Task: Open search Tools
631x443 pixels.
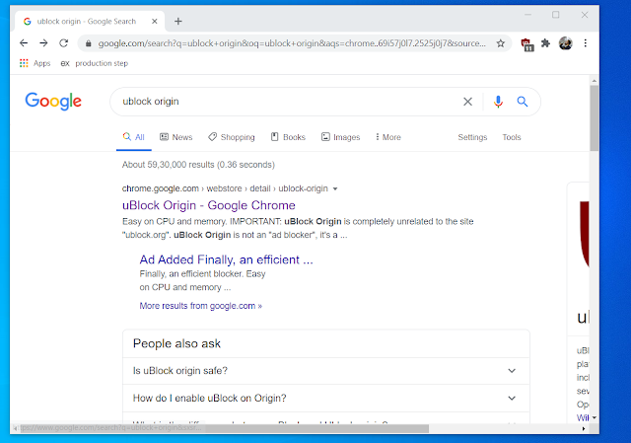Action: (x=512, y=137)
